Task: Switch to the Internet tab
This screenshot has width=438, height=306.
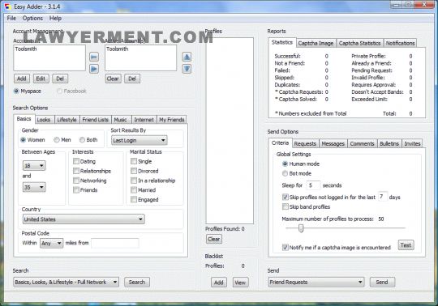Action: point(144,120)
